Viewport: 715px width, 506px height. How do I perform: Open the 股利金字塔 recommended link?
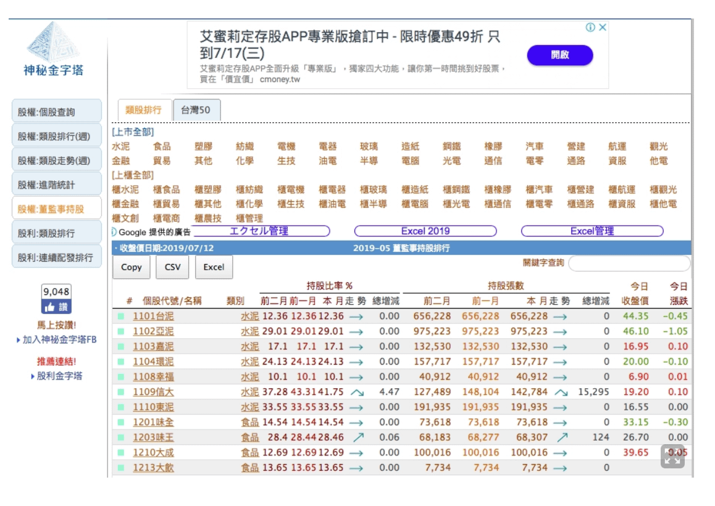[60, 376]
